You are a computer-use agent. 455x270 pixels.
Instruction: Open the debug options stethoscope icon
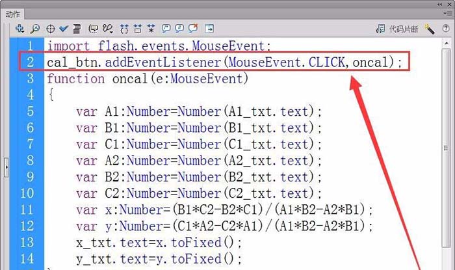pyautogui.click(x=108, y=29)
